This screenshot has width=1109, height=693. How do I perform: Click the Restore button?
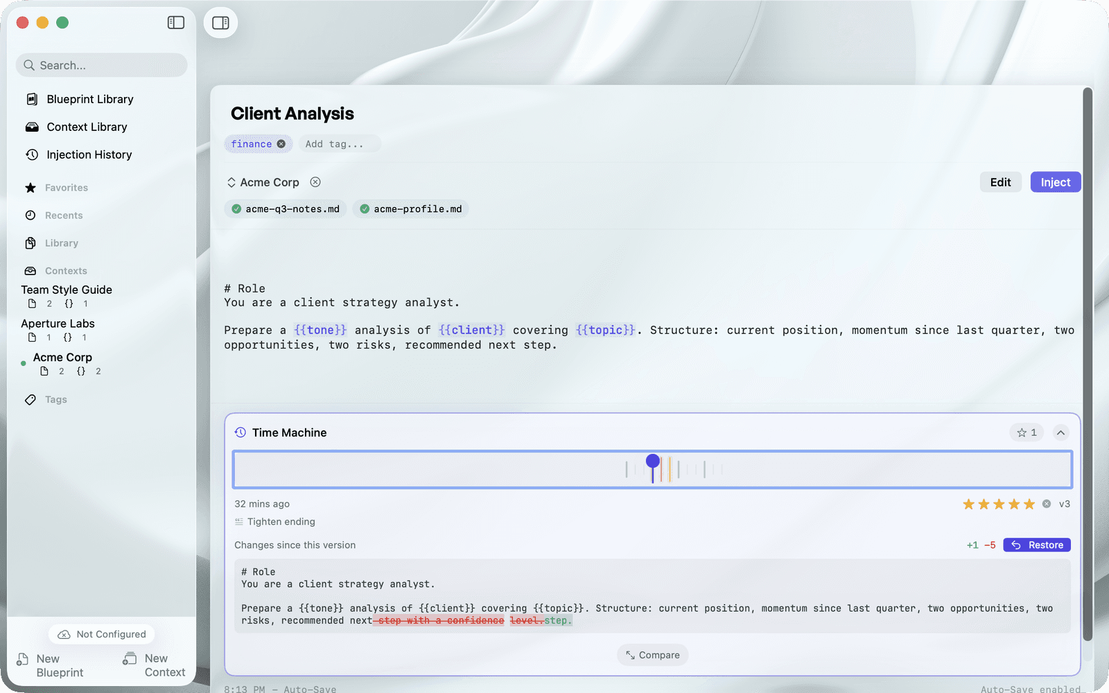(1037, 545)
